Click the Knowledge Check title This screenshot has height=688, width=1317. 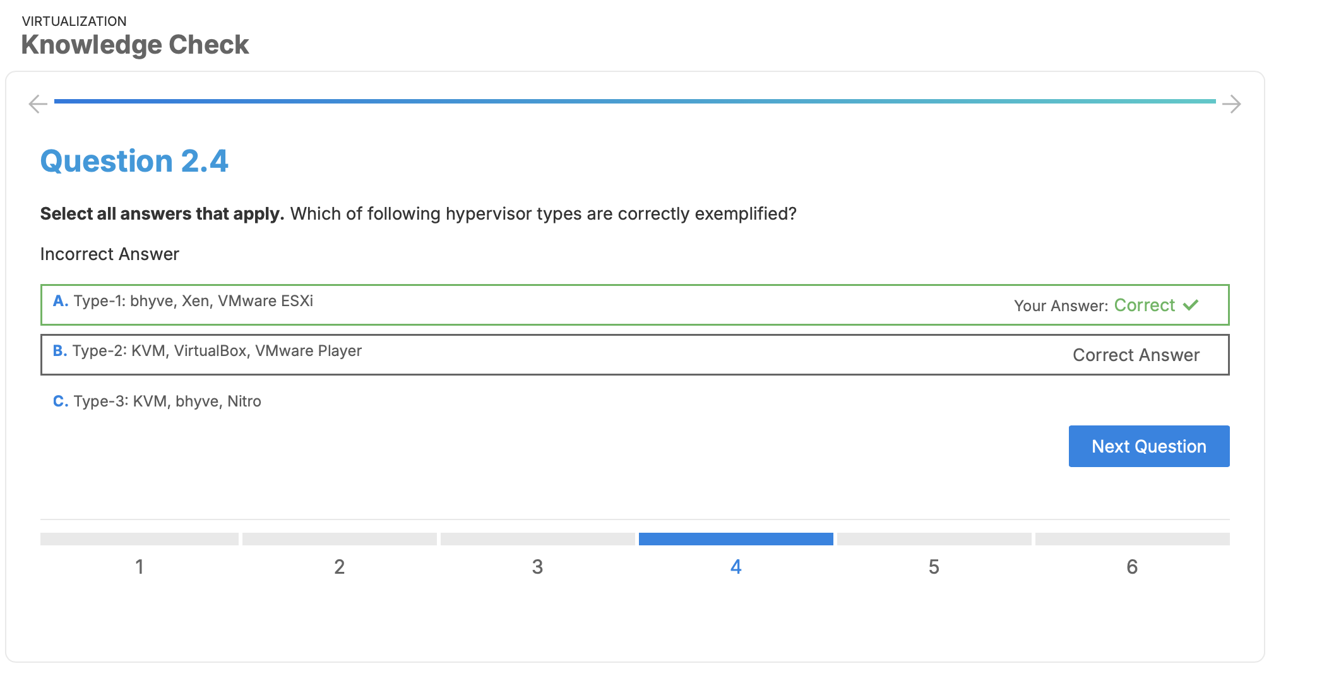pyautogui.click(x=135, y=45)
